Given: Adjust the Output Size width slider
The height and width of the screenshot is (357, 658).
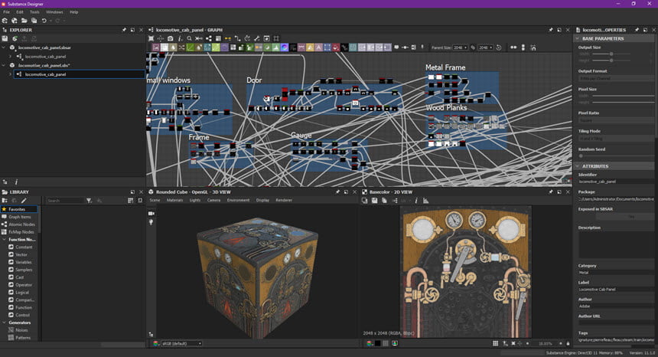Looking at the screenshot, I should click(x=611, y=54).
